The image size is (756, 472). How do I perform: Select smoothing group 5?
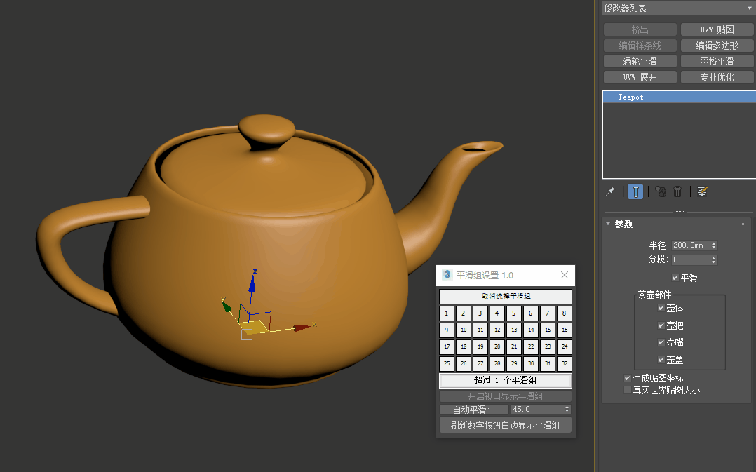pos(514,313)
